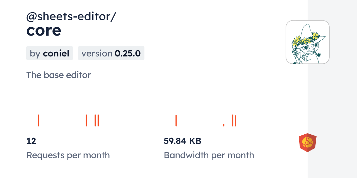
Task: Open the Snufkin avatar image
Action: [307, 42]
